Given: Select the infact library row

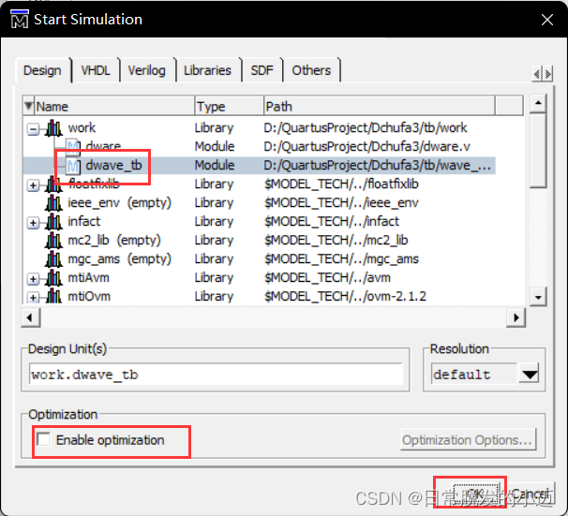Looking at the screenshot, I should pyautogui.click(x=259, y=221).
